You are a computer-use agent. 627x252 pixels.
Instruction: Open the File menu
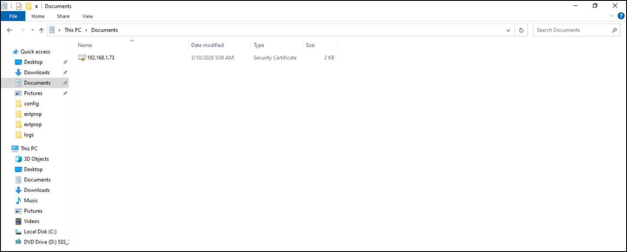click(13, 16)
